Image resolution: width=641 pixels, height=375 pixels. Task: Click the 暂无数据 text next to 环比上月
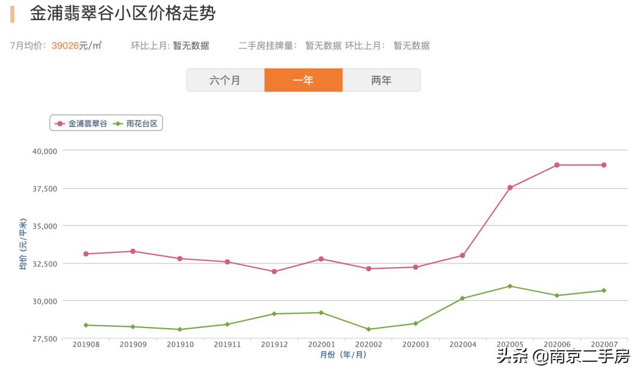coord(191,45)
